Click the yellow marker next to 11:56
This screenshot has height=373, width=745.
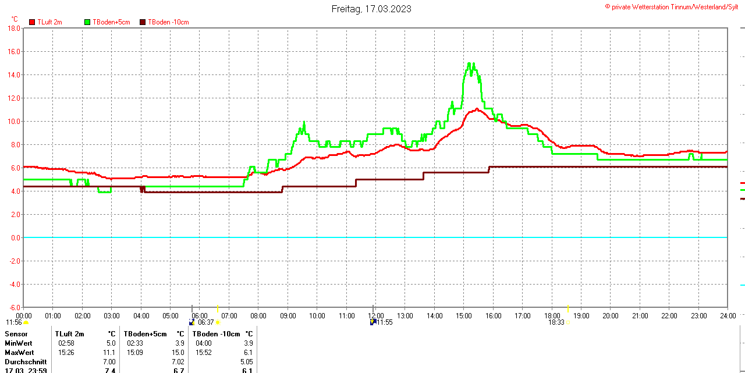[26, 322]
